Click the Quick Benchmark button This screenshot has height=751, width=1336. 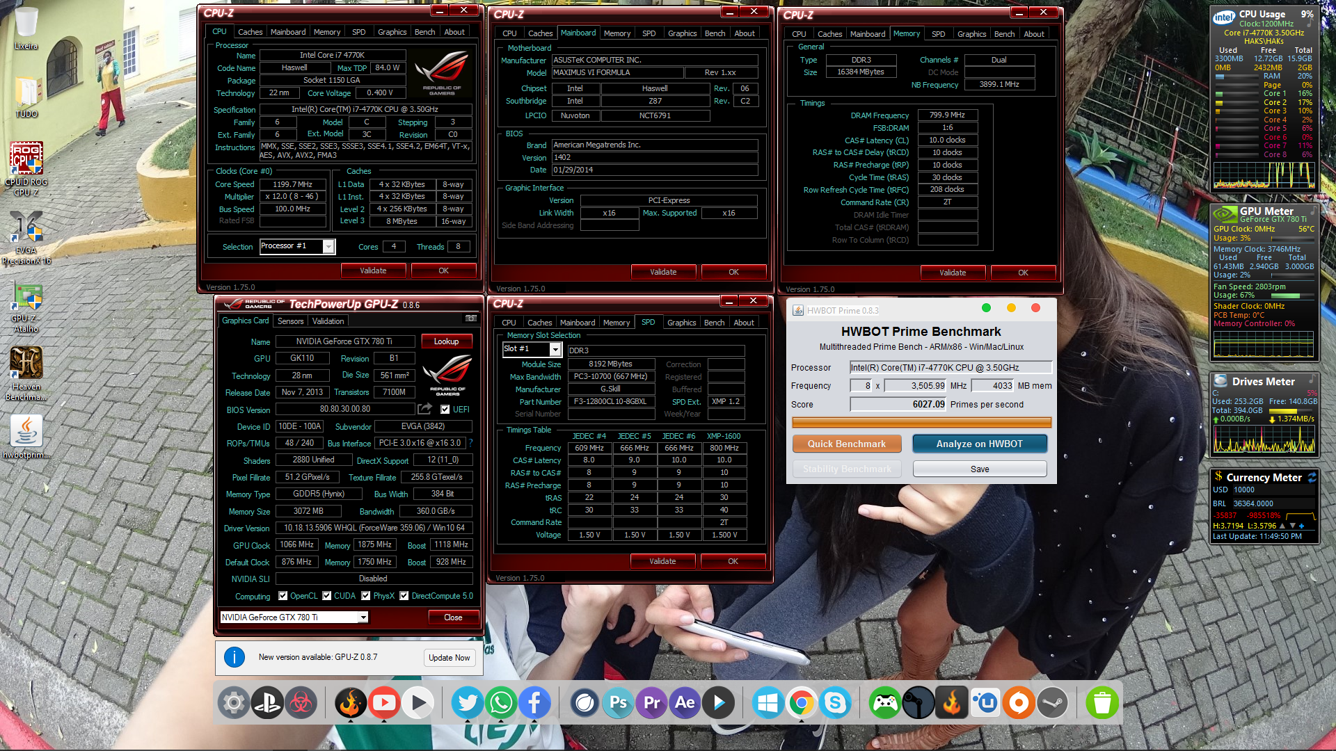coord(847,444)
